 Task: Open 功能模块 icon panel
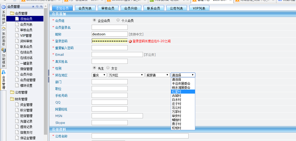4,50
